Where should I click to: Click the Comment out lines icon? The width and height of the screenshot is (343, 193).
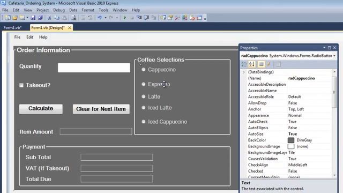tap(83, 18)
